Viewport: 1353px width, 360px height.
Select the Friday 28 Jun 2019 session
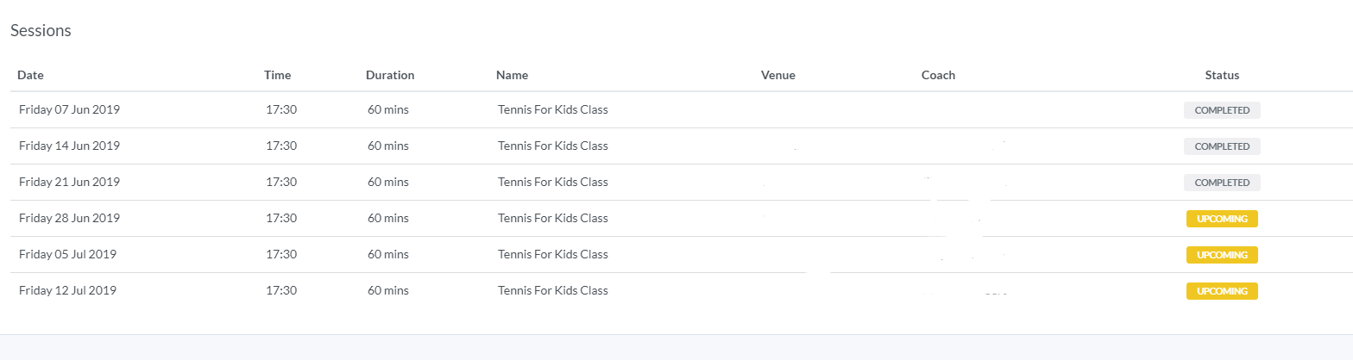click(x=69, y=219)
